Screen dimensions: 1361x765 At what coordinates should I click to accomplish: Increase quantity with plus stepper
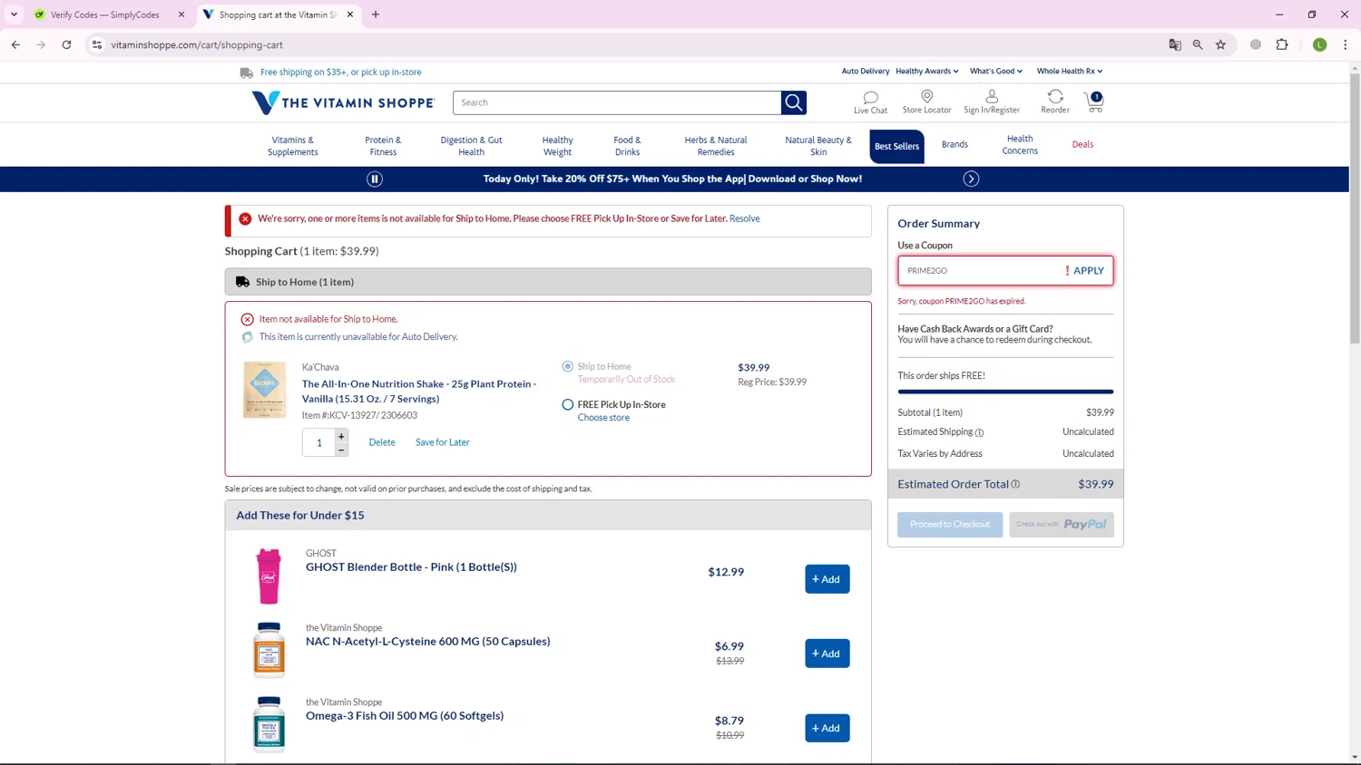point(341,436)
